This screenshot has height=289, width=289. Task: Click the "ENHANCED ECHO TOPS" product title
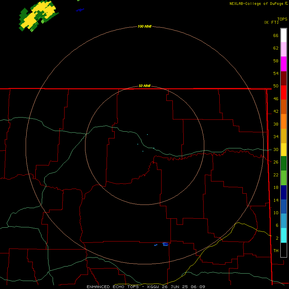pos(113,287)
